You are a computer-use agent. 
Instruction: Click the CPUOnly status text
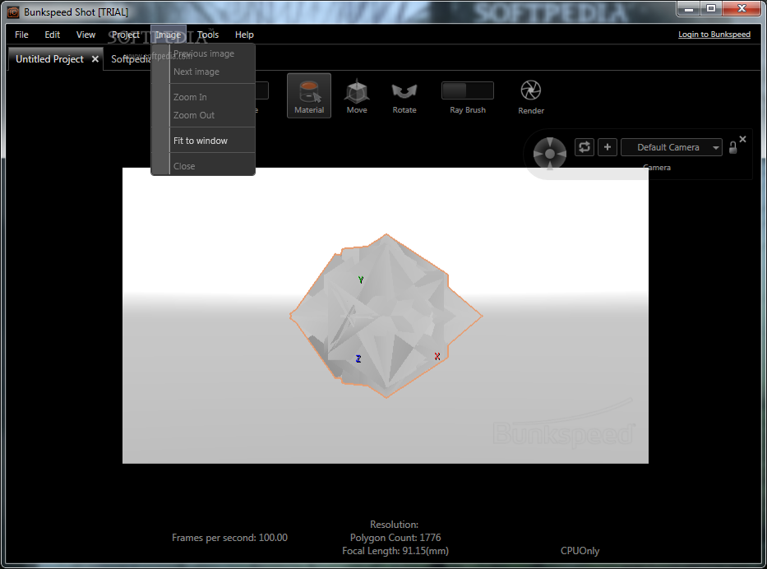click(580, 551)
